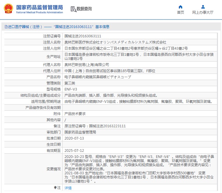
Task: Click the 国家药品监督管理局 site title
Action: [x=39, y=7]
